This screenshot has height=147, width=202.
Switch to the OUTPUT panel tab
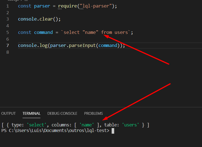(x=8, y=113)
